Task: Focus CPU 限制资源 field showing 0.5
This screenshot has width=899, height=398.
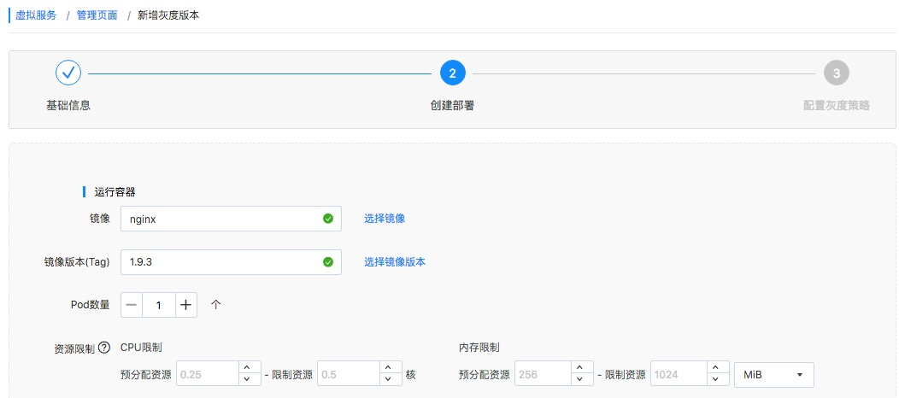Action: [x=348, y=375]
